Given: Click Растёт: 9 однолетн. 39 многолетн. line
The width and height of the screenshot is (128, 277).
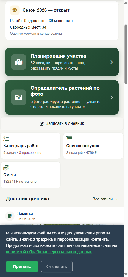Looking at the screenshot, I should coord(42,21).
